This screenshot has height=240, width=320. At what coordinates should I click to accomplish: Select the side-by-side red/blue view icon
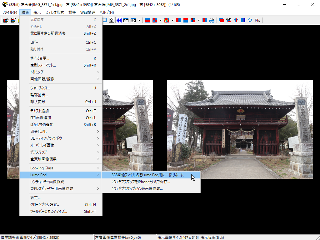click(178, 20)
